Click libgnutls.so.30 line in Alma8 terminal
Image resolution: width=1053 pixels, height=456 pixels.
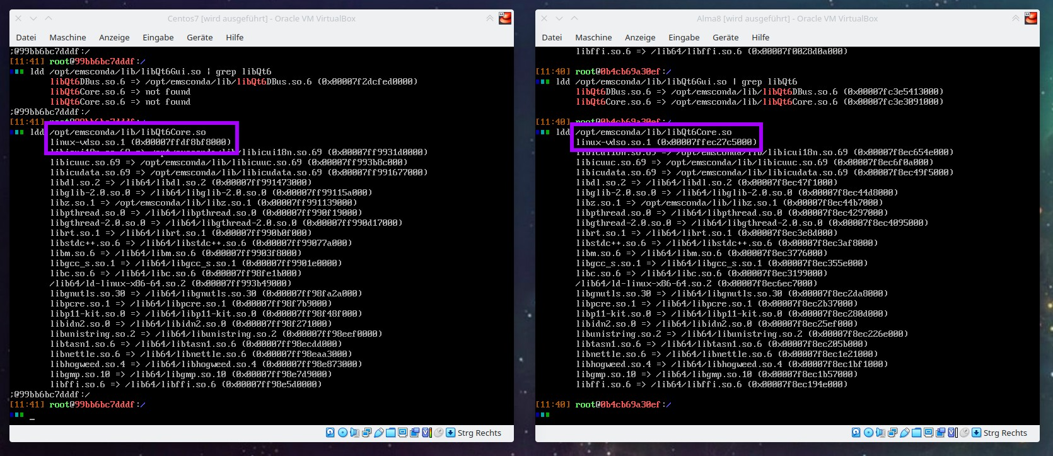click(732, 293)
